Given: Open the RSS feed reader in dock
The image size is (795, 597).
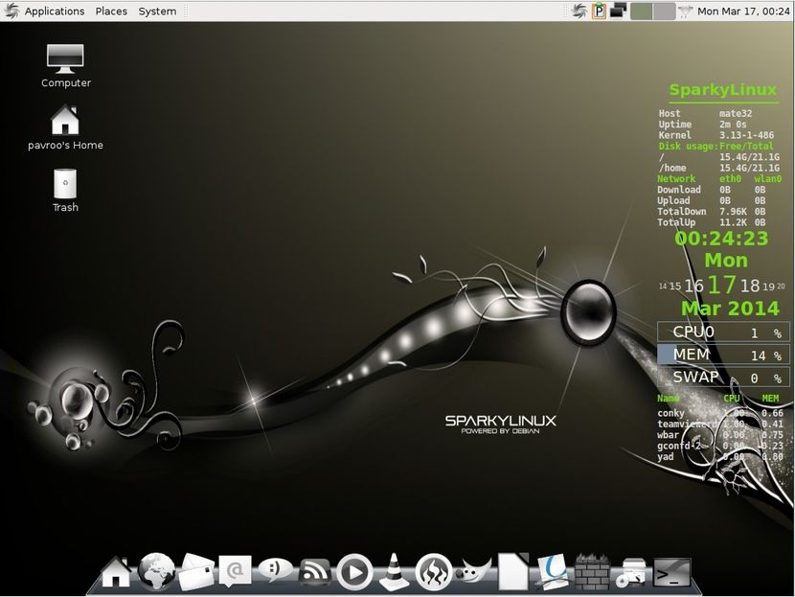Looking at the screenshot, I should pyautogui.click(x=314, y=572).
